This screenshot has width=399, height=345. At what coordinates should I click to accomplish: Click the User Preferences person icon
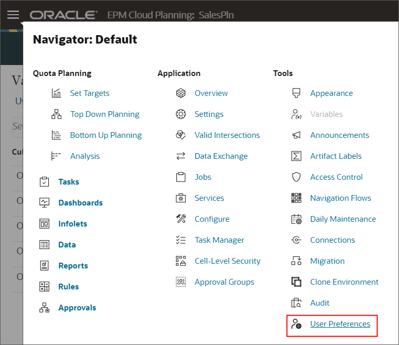tap(297, 324)
